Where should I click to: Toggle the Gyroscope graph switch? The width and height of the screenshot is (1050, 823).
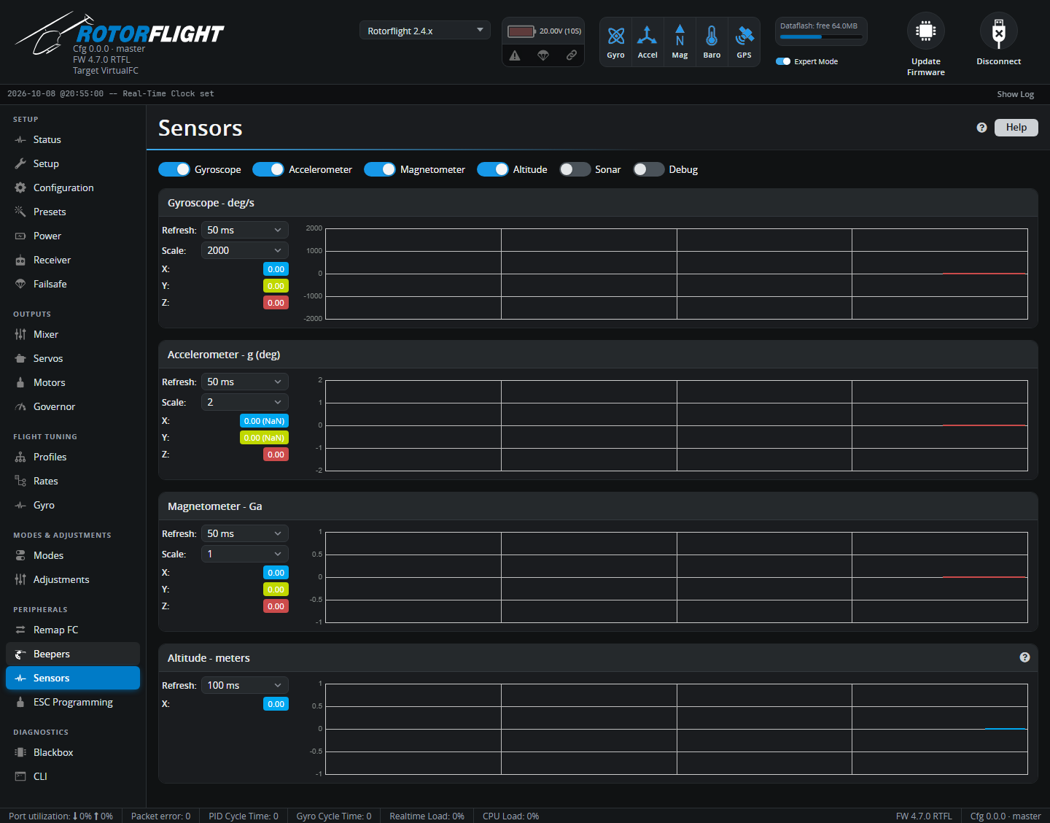pyautogui.click(x=174, y=169)
